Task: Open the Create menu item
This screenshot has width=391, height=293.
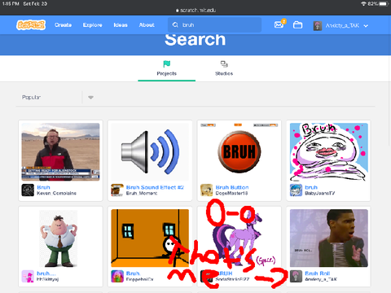Action: [63, 25]
